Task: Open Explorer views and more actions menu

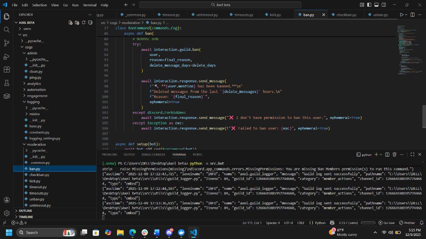Action: [90, 15]
